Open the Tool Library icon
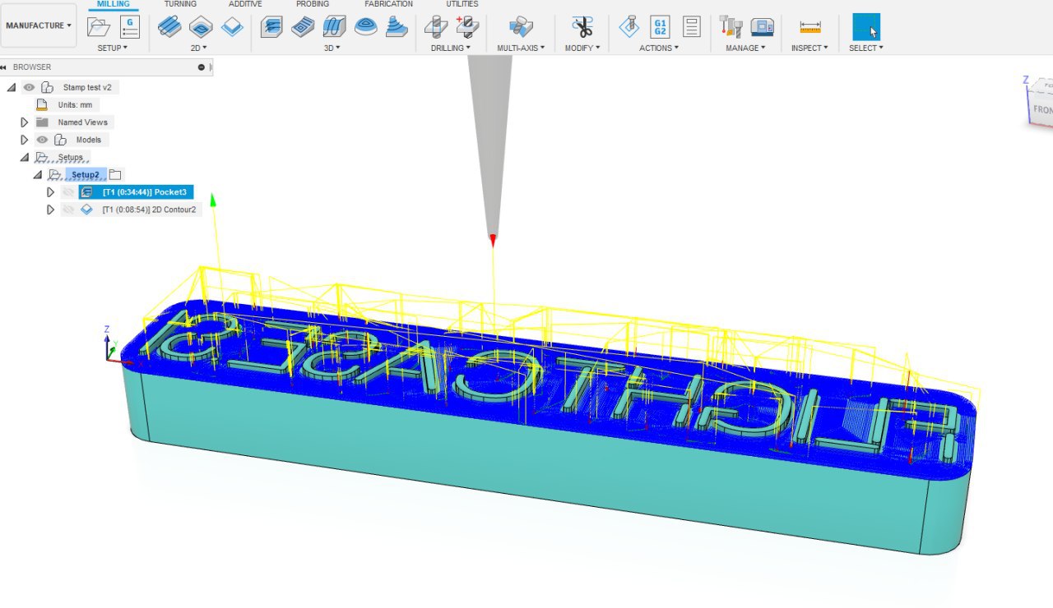The height and width of the screenshot is (608, 1053). click(730, 27)
